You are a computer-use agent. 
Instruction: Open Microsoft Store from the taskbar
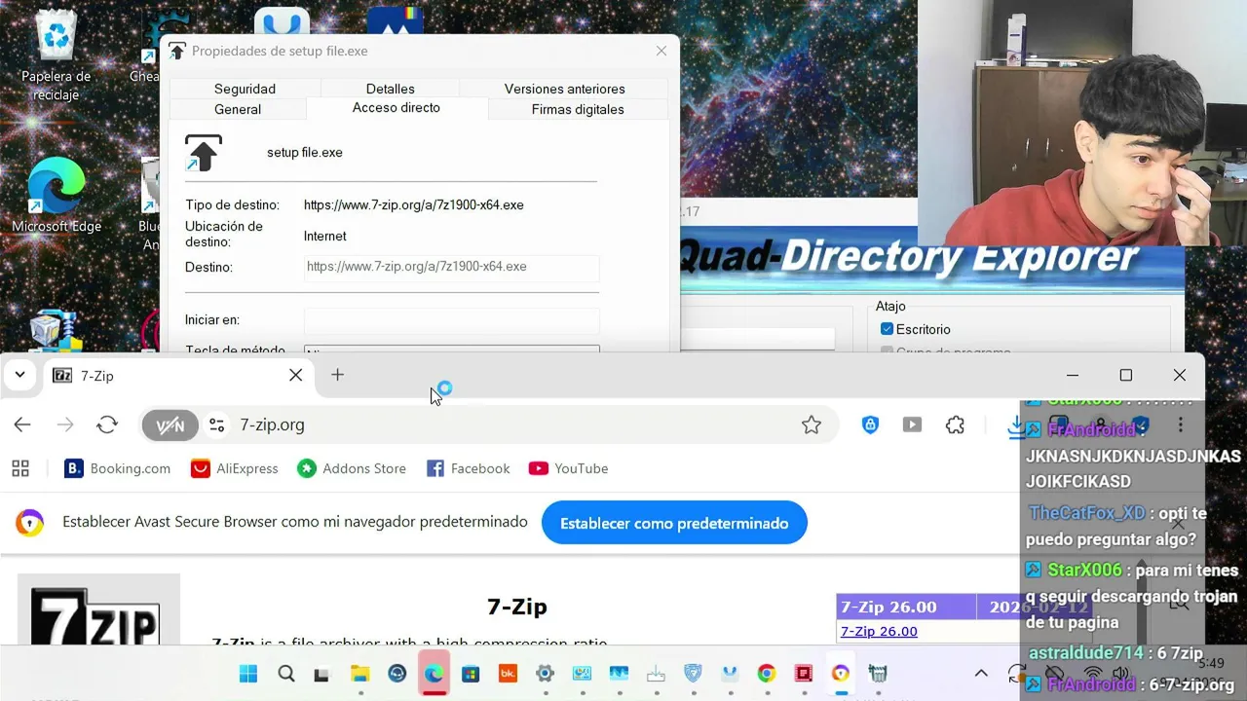pos(471,674)
